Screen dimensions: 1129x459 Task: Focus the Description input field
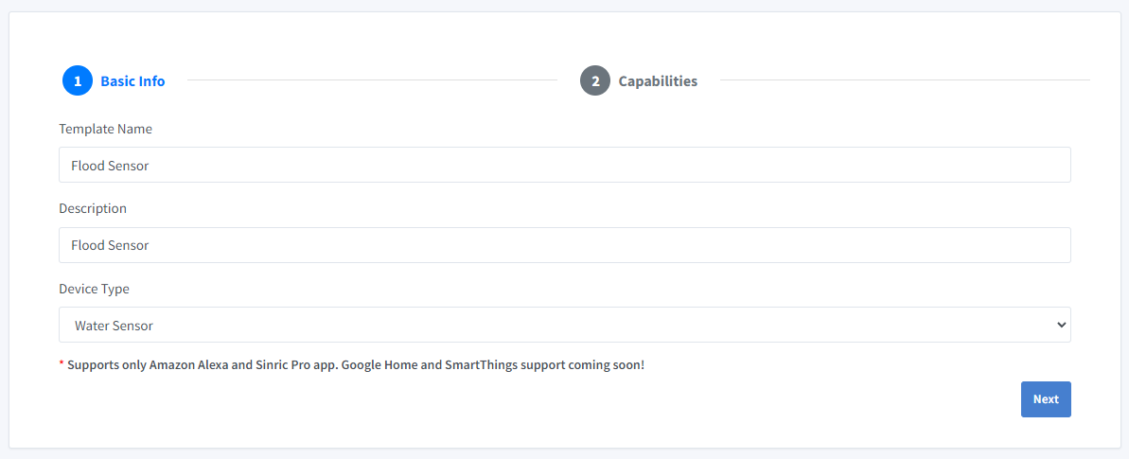564,245
